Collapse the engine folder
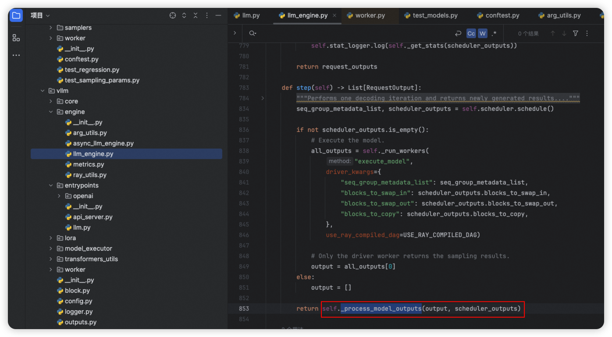This screenshot has height=337, width=612. [51, 112]
